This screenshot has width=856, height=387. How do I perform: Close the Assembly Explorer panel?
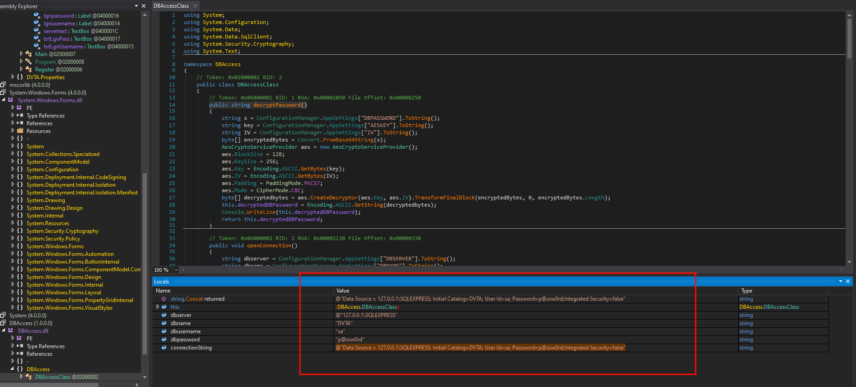[x=144, y=6]
